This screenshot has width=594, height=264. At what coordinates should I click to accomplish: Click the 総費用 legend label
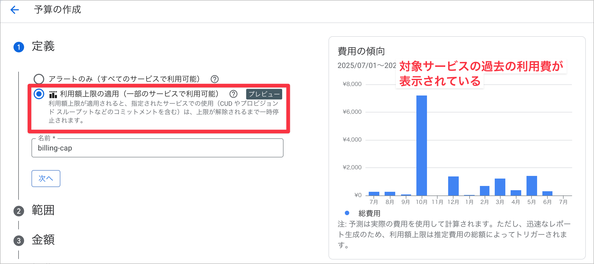pyautogui.click(x=369, y=213)
